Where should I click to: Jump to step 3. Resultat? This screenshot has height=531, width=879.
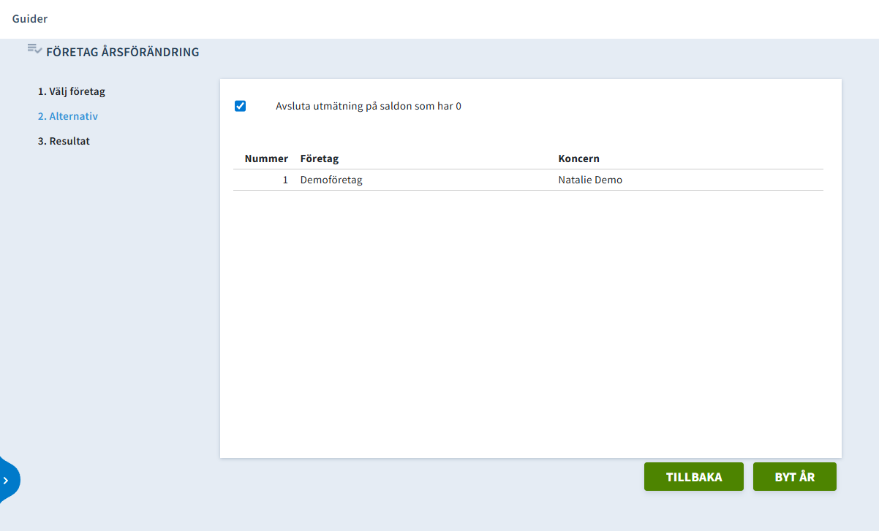click(x=64, y=141)
